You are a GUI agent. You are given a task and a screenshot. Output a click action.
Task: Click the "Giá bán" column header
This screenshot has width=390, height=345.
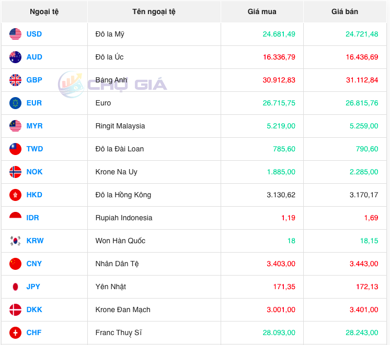click(x=345, y=11)
